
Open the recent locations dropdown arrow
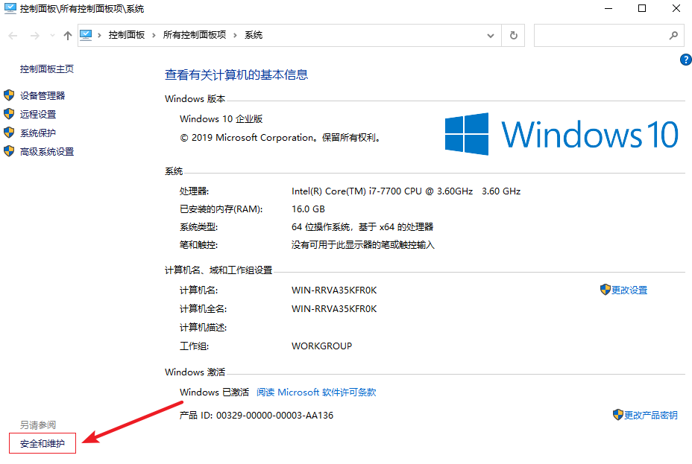pos(51,35)
